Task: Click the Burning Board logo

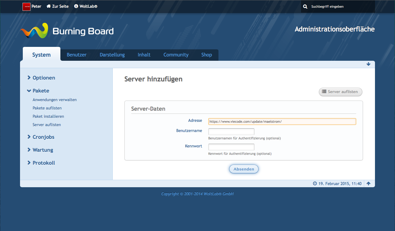Action: (x=67, y=31)
